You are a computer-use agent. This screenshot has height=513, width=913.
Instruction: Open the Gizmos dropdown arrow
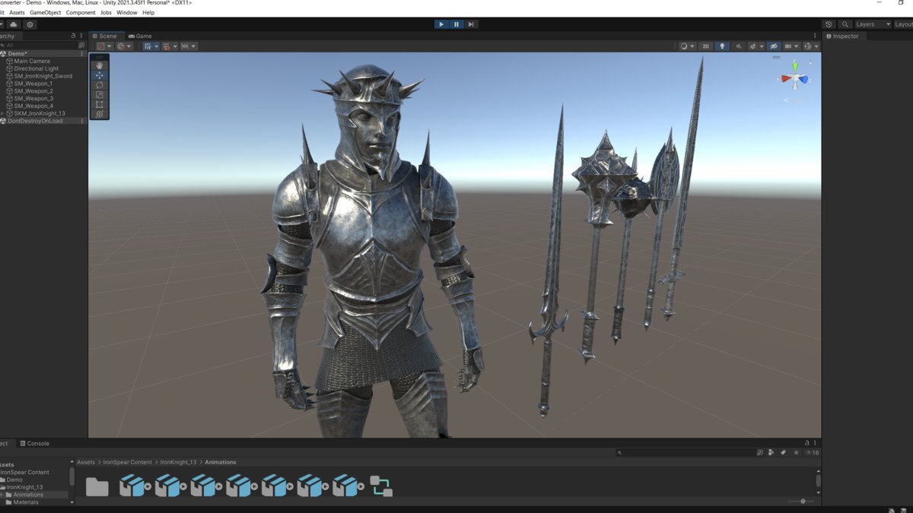coord(816,46)
